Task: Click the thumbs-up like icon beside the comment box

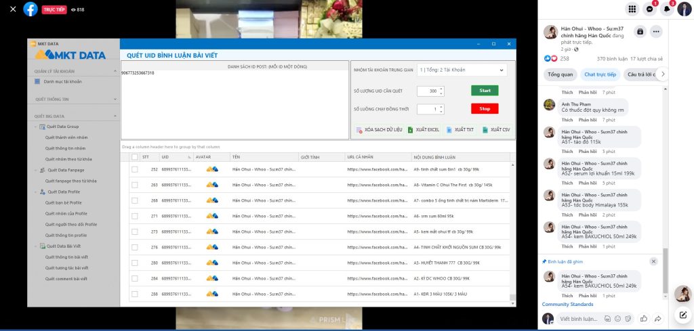Action: point(644,318)
